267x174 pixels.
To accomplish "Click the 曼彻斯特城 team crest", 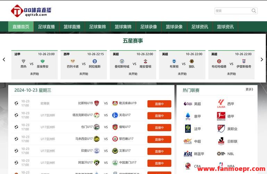I will (122, 61).
